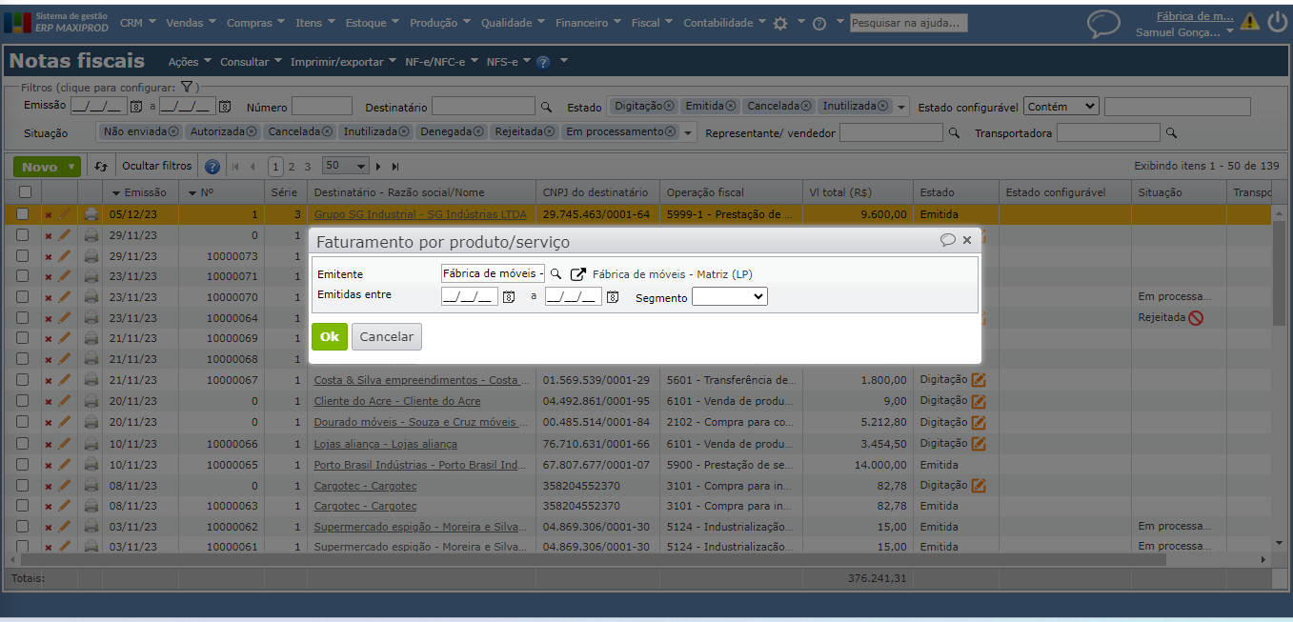Check the nota 10000070 row checkbox

[x=23, y=296]
